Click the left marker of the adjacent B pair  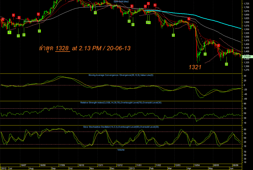click(147, 22)
